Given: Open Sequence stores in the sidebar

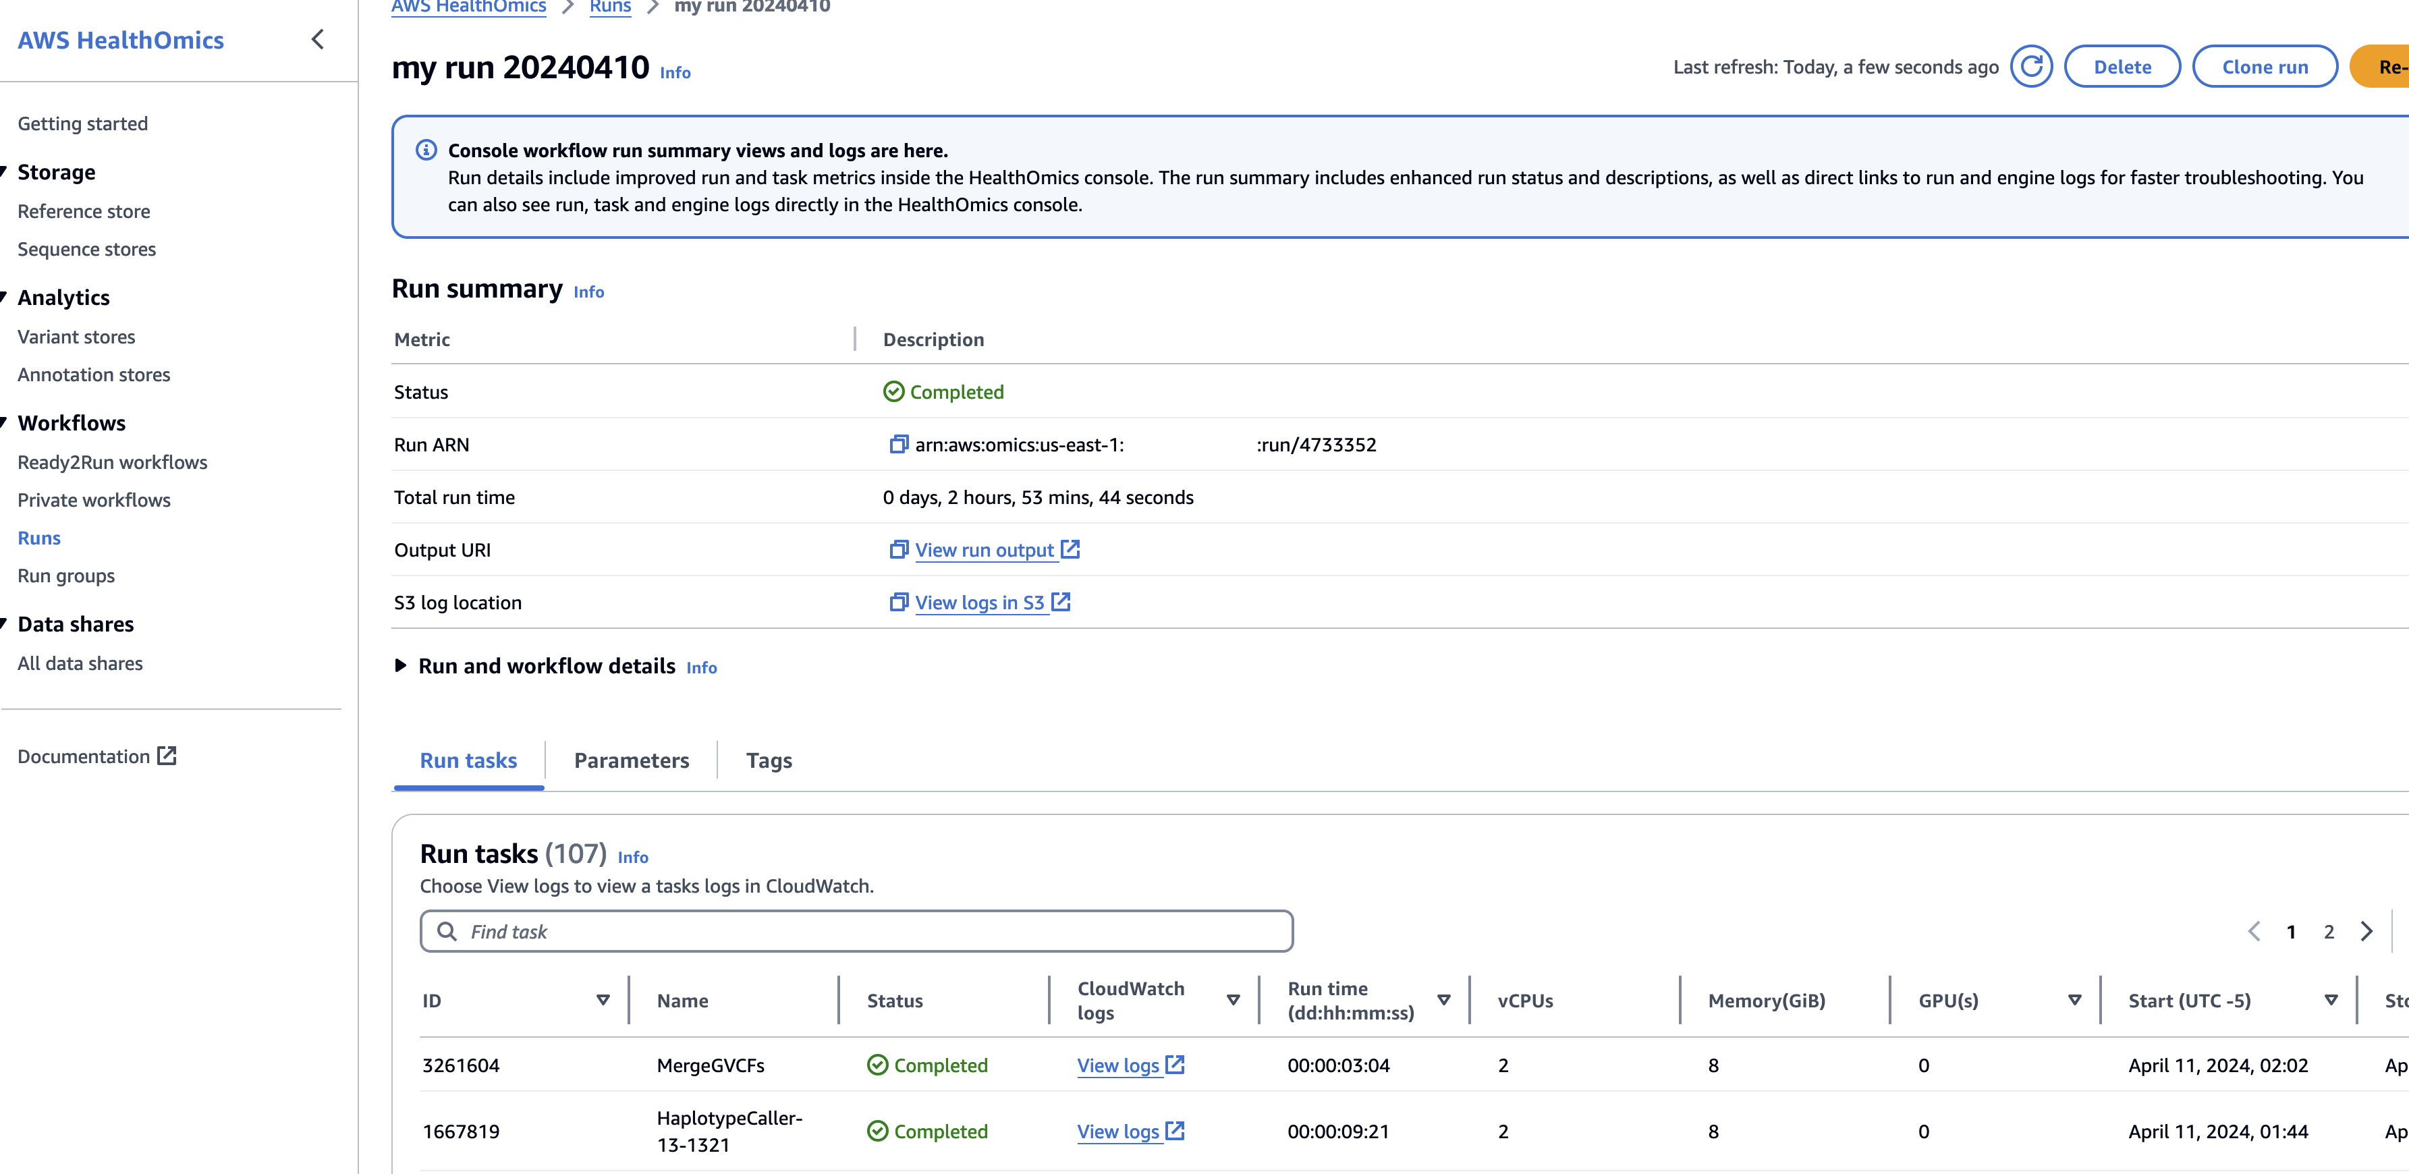Looking at the screenshot, I should pyautogui.click(x=86, y=249).
